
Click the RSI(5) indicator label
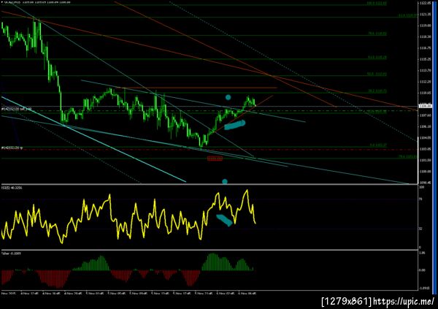(x=12, y=188)
